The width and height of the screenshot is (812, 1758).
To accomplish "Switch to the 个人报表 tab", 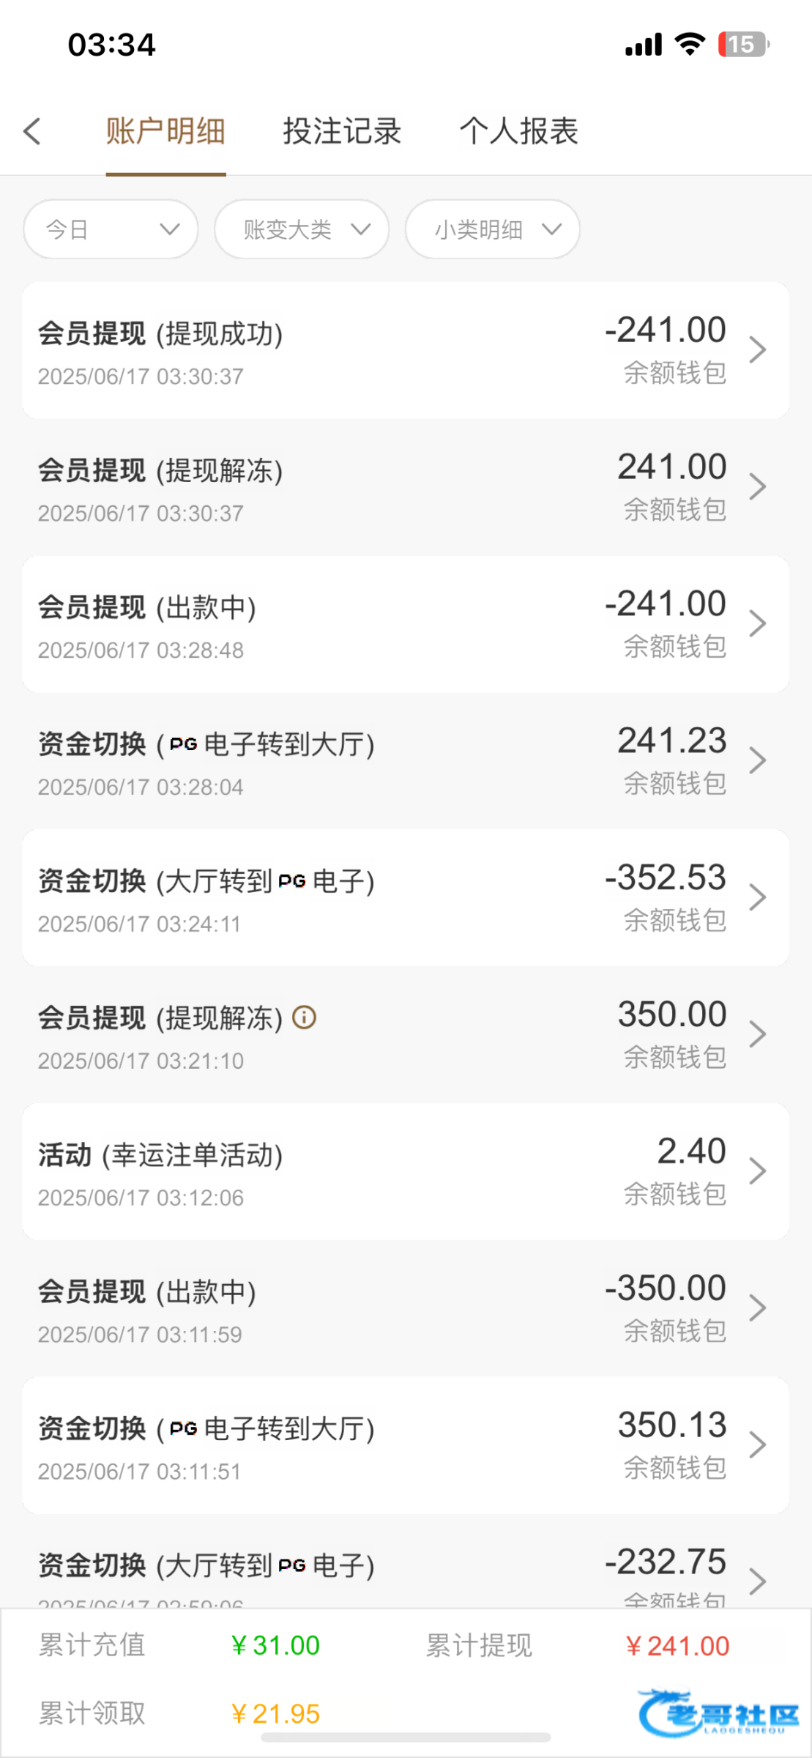I will (519, 132).
